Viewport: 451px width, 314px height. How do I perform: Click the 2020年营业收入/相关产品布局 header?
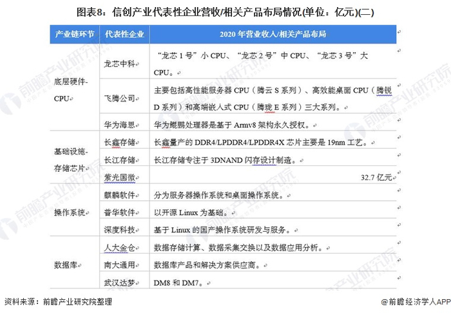pyautogui.click(x=273, y=34)
